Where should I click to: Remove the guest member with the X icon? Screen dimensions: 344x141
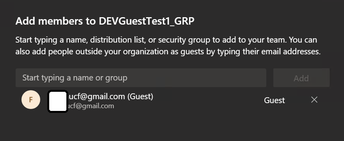point(314,100)
